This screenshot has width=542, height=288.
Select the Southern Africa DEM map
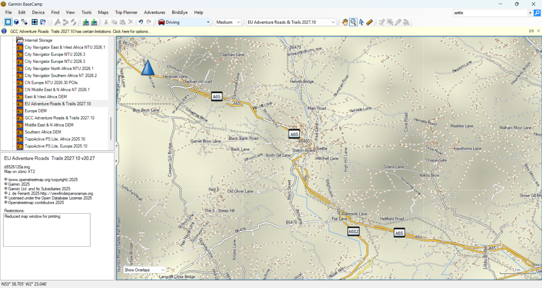click(x=43, y=132)
